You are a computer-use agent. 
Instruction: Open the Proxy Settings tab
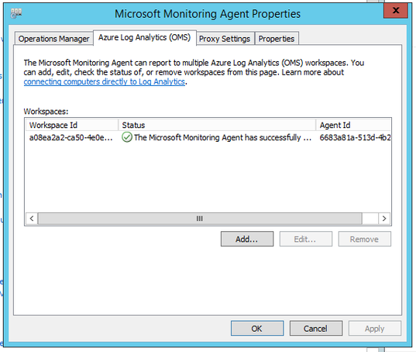[225, 39]
